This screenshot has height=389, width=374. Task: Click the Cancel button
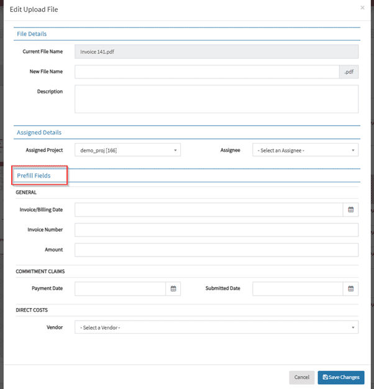[x=301, y=377]
